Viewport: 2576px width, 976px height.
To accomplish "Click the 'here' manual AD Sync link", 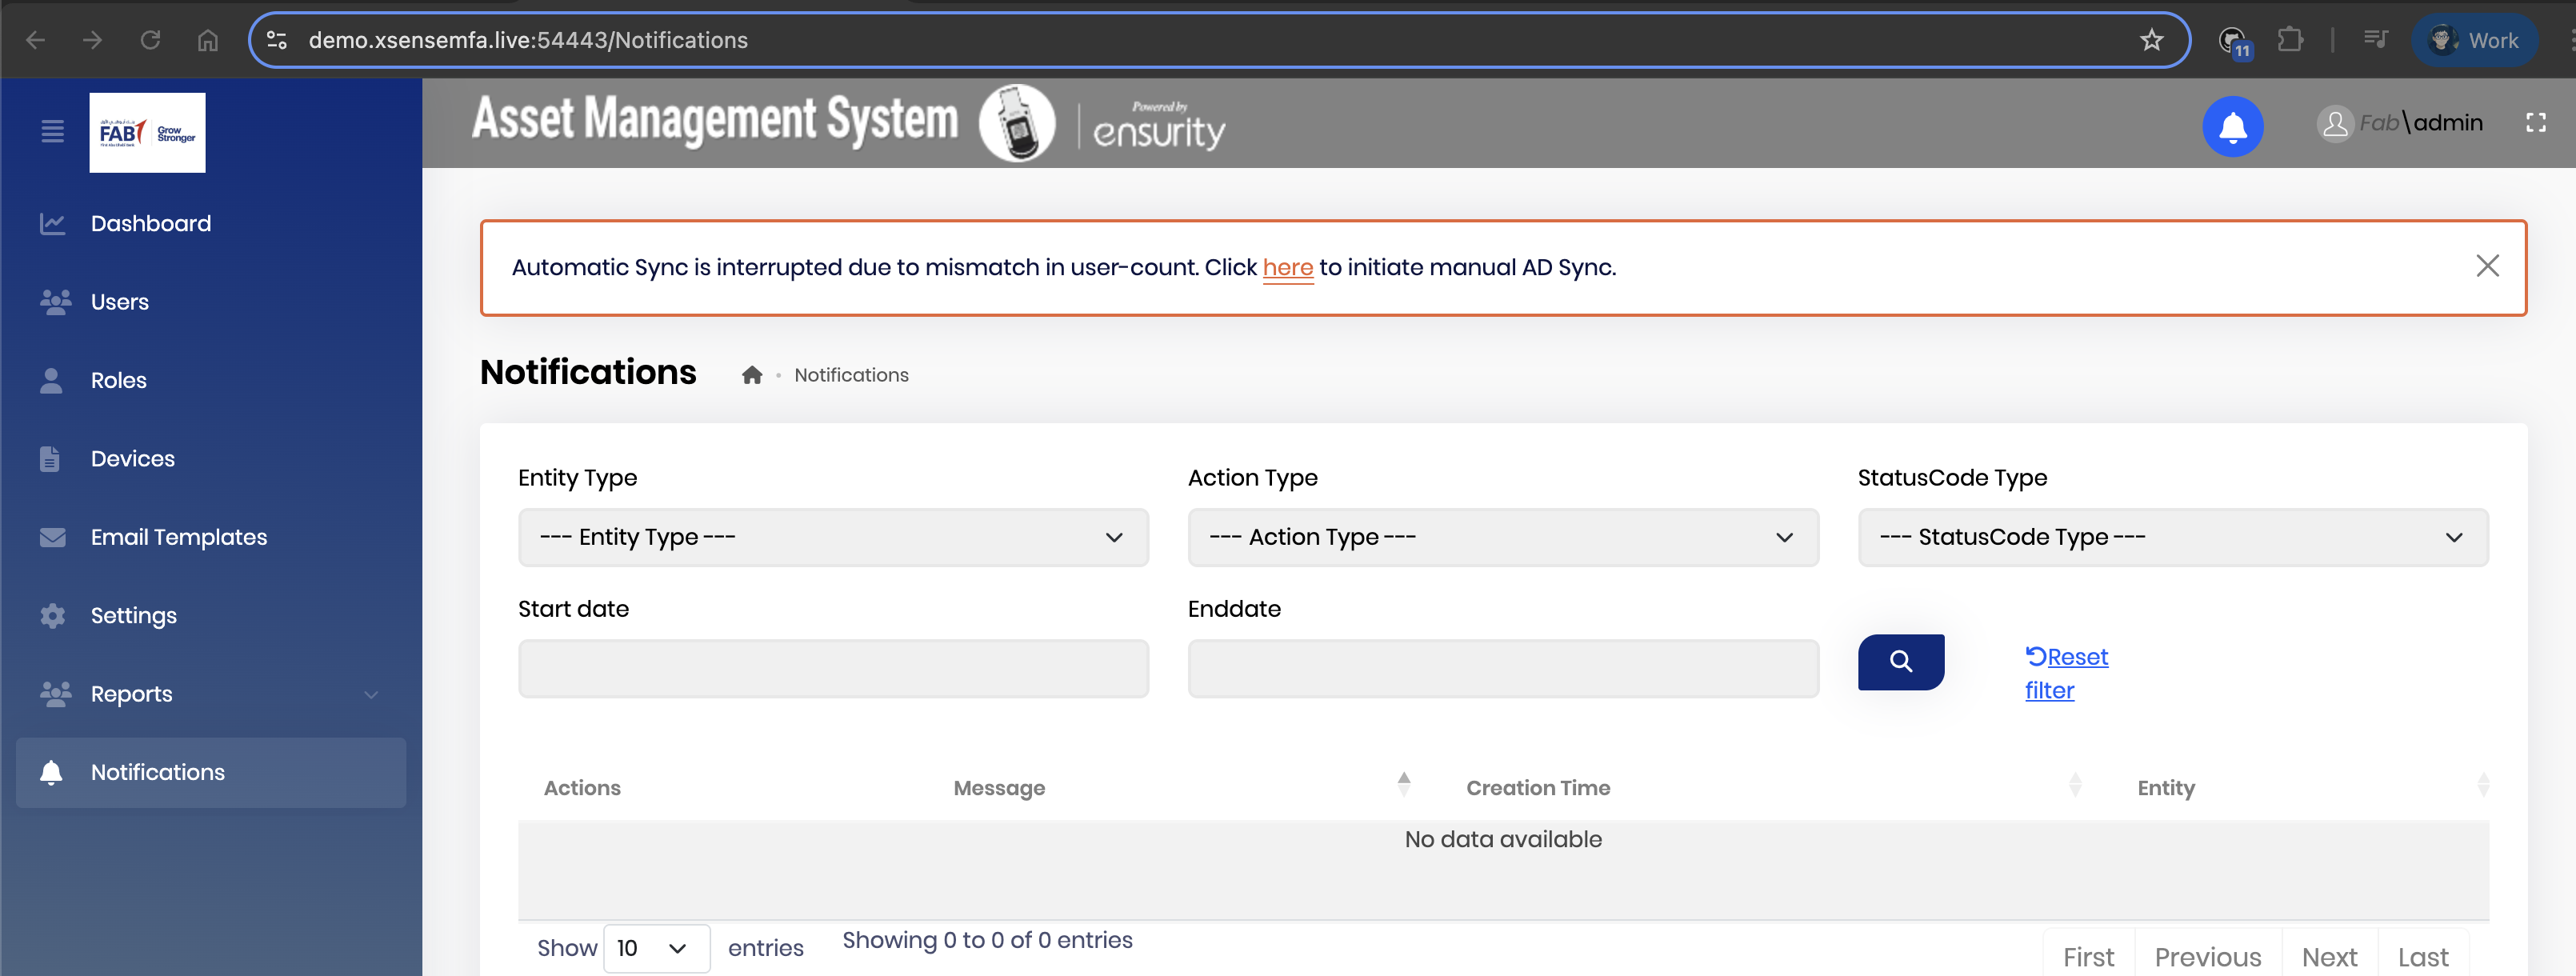I will click(x=1287, y=268).
